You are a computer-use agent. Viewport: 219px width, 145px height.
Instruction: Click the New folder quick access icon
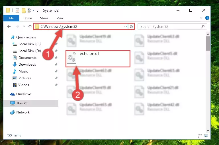pos(24,11)
